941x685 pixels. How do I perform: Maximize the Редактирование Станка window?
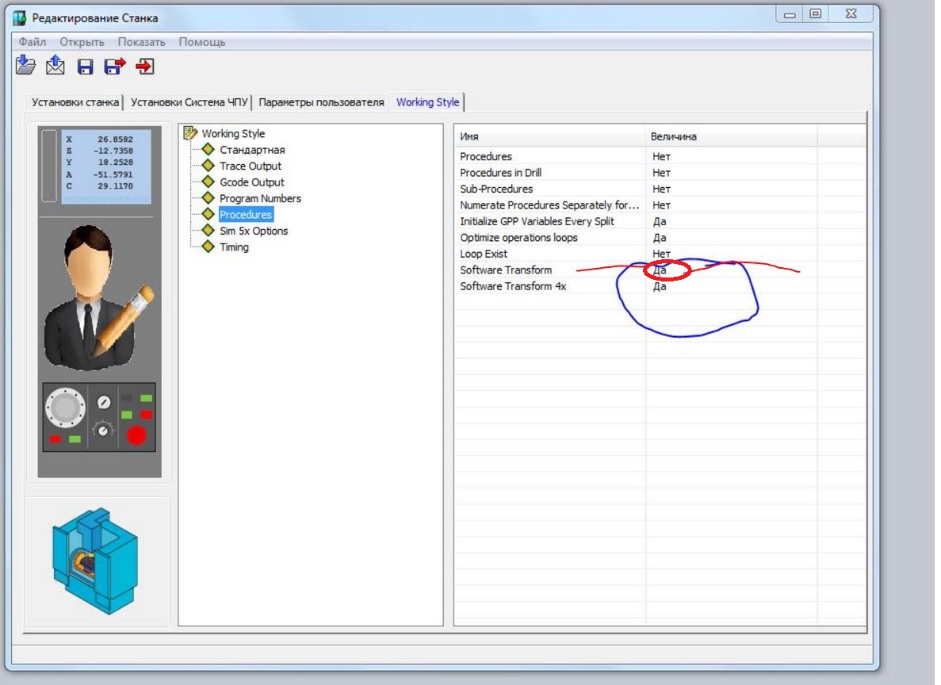[x=816, y=14]
